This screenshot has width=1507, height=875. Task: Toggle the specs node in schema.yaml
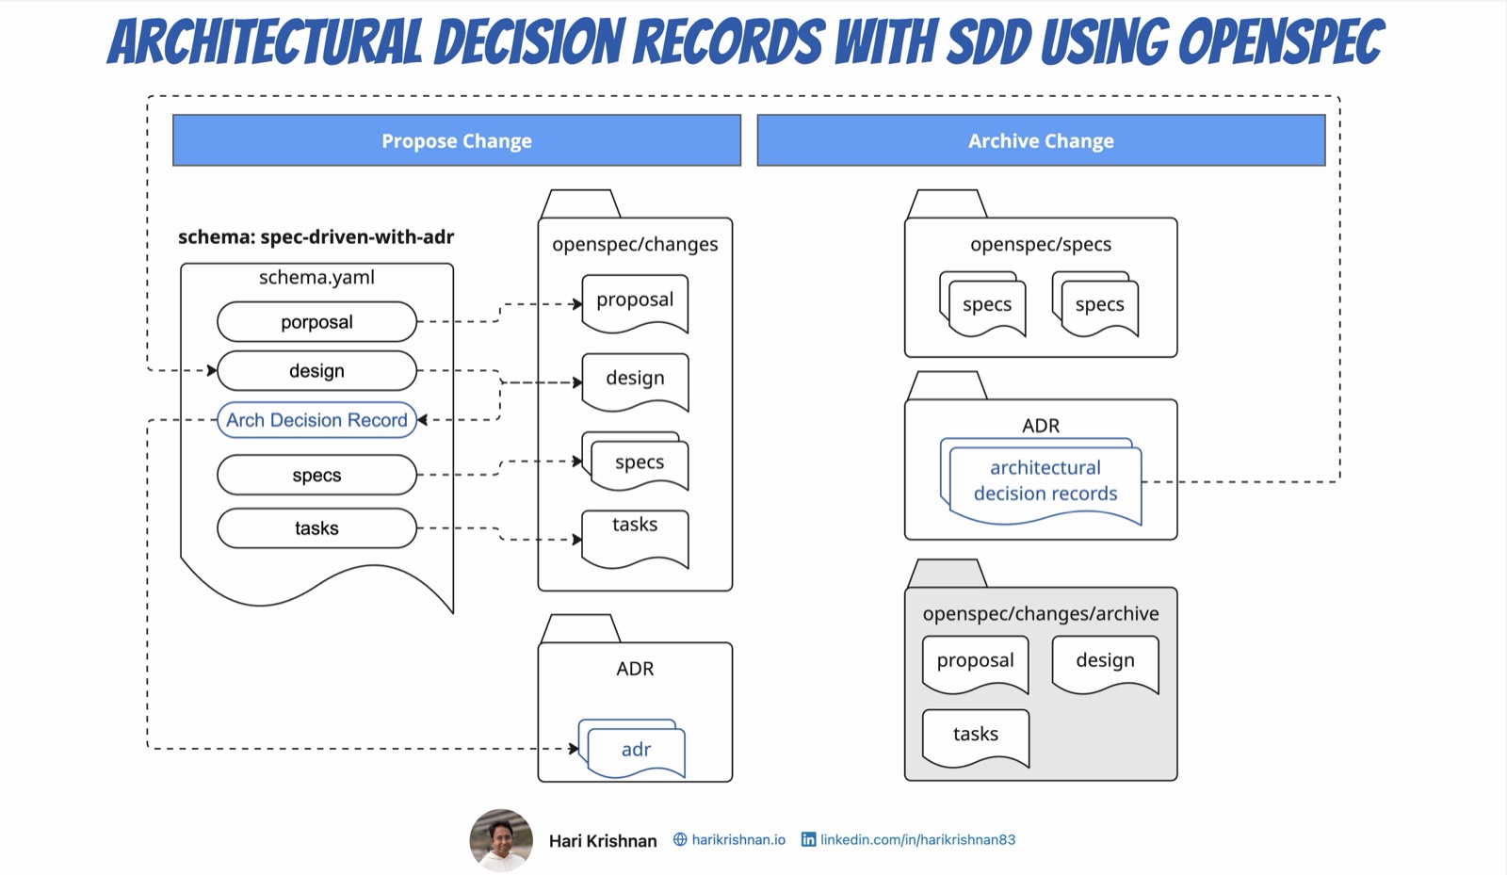click(316, 475)
